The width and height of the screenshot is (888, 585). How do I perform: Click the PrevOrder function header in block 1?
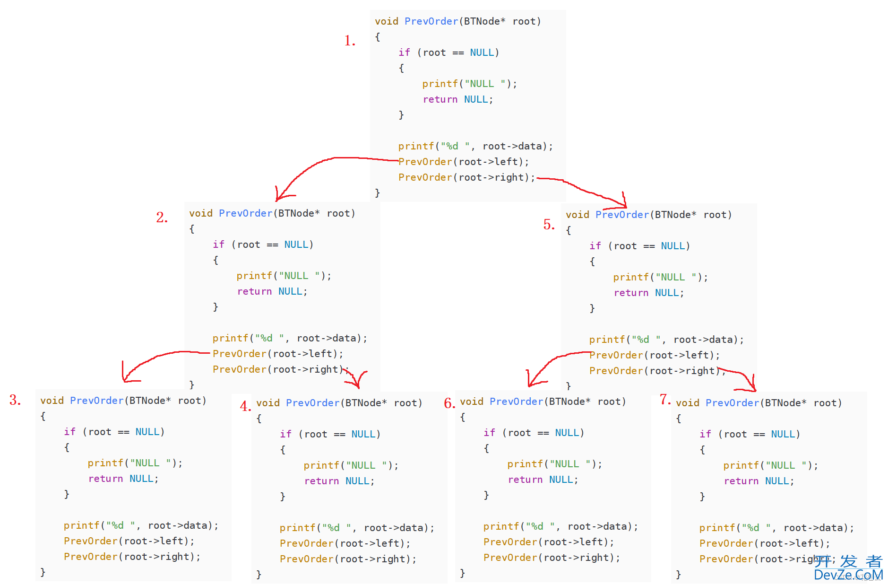[x=458, y=21]
